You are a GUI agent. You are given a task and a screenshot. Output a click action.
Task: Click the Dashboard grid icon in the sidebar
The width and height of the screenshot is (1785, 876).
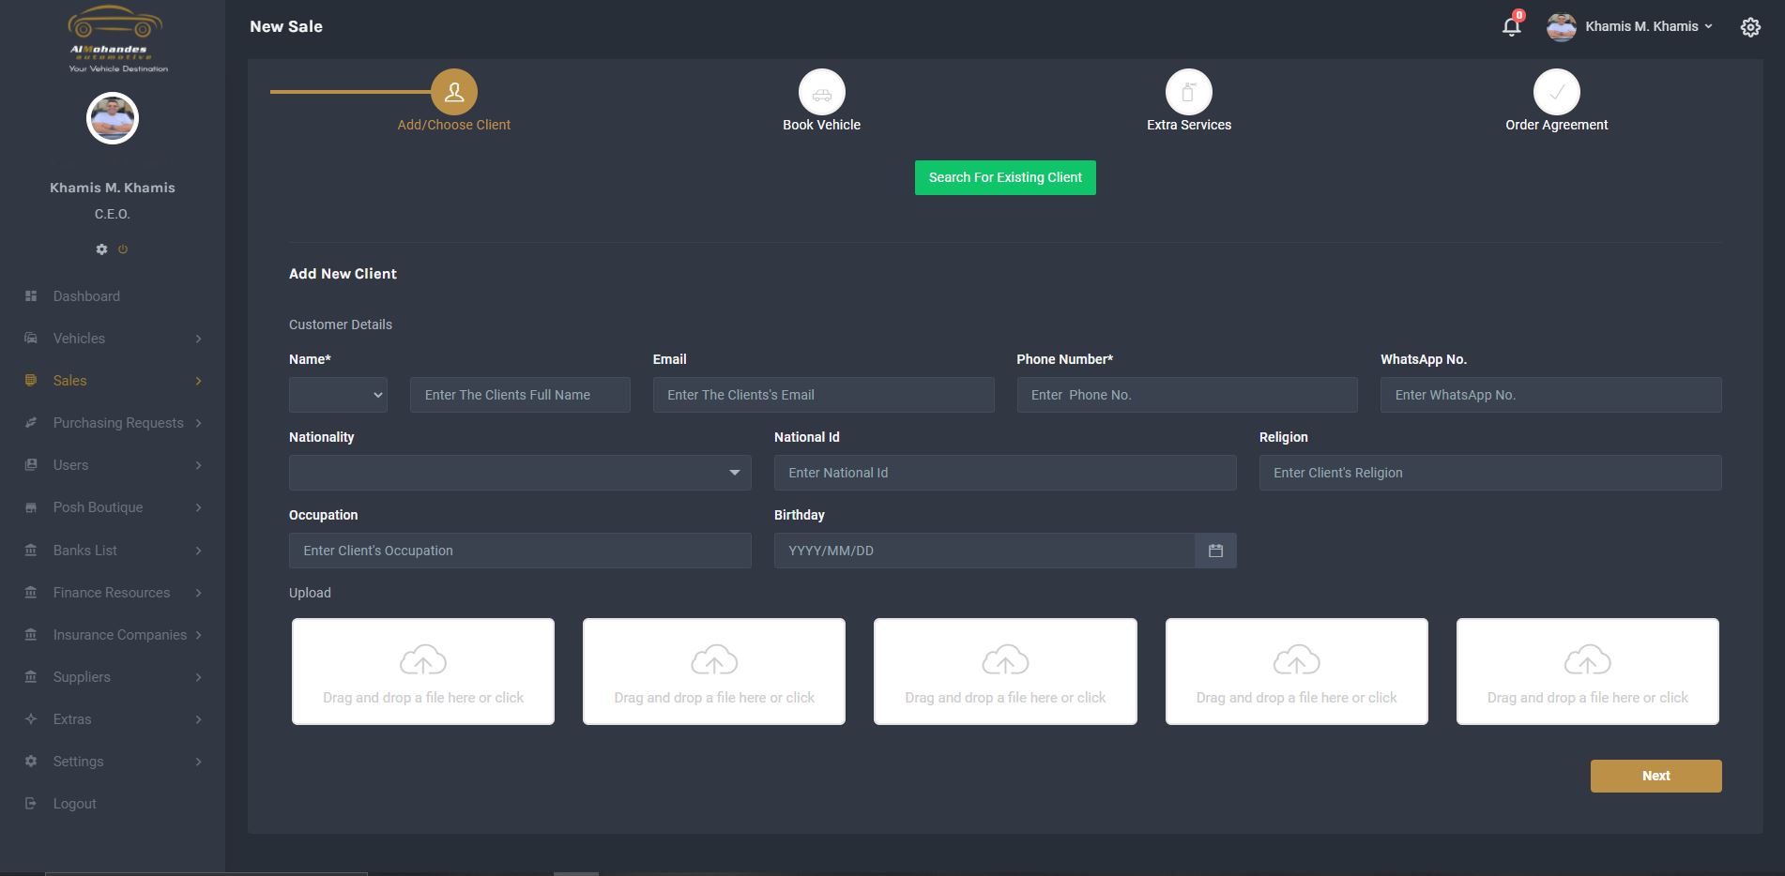[x=31, y=296]
